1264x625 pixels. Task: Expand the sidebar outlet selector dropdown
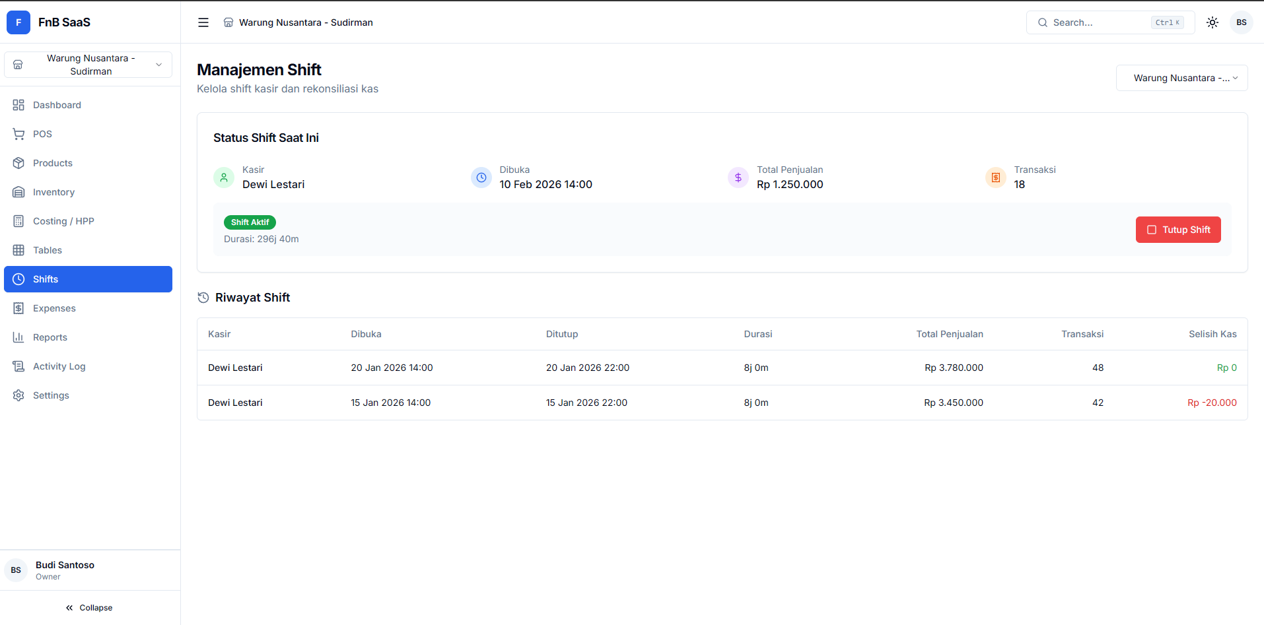tap(88, 65)
